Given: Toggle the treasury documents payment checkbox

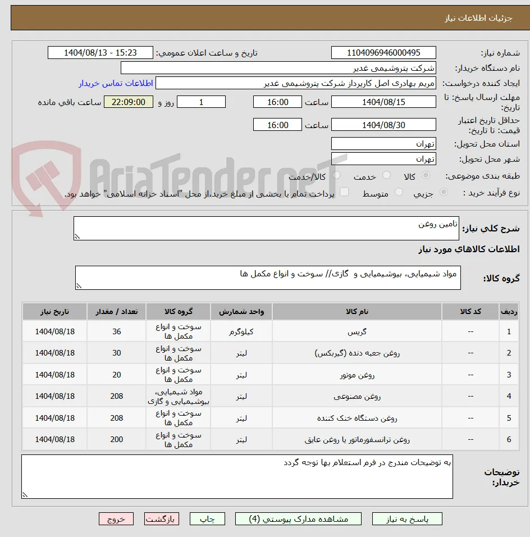Looking at the screenshot, I should pos(344,192).
